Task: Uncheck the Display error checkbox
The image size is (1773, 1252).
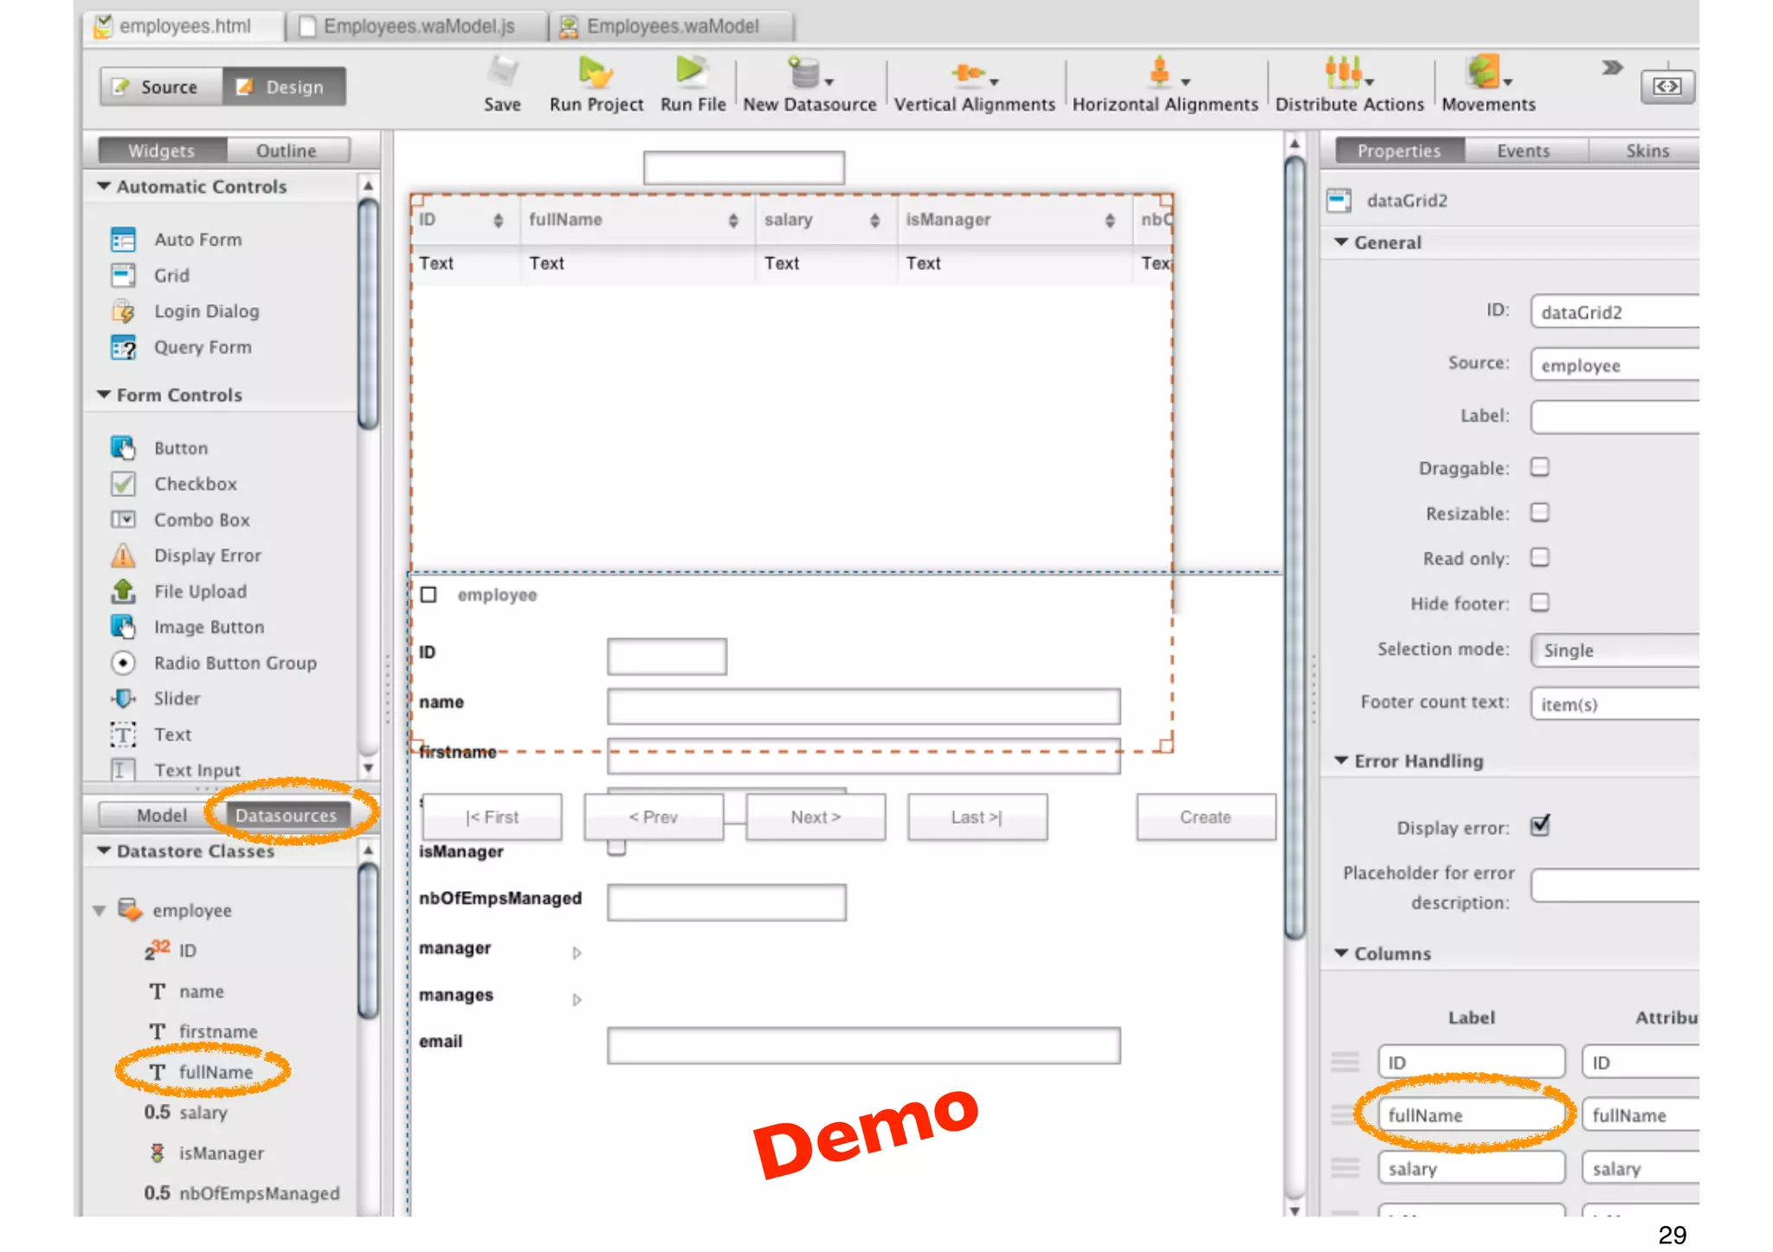Action: coord(1539,826)
